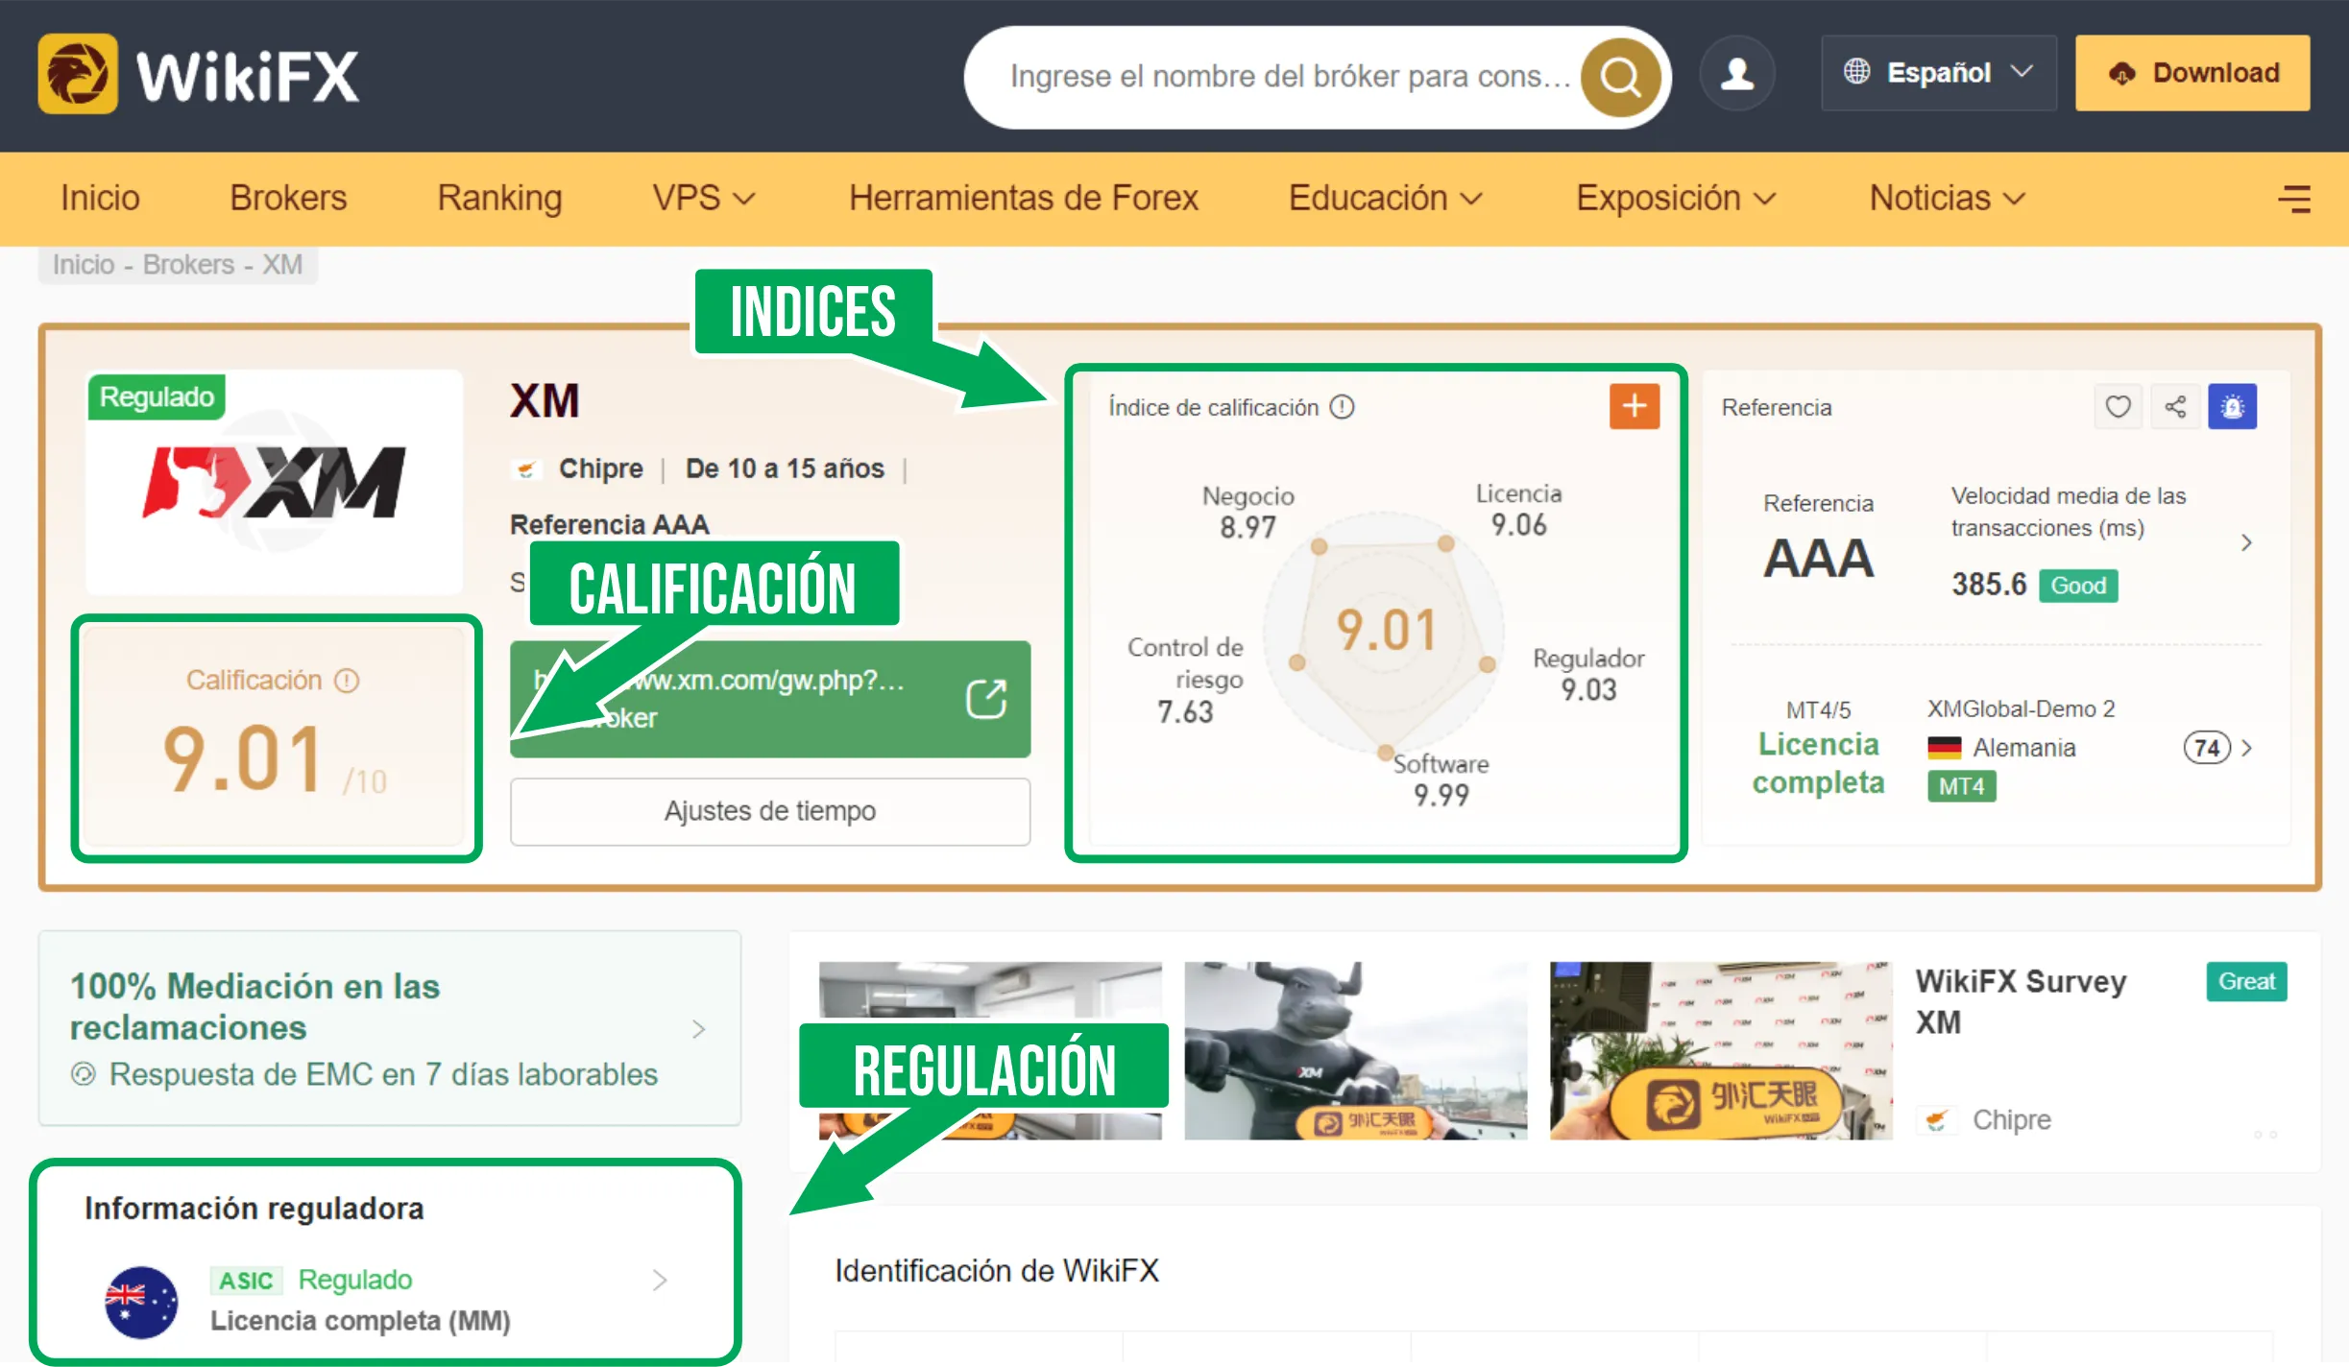
Task: Open the hamburger menu icon
Action: (x=2294, y=199)
